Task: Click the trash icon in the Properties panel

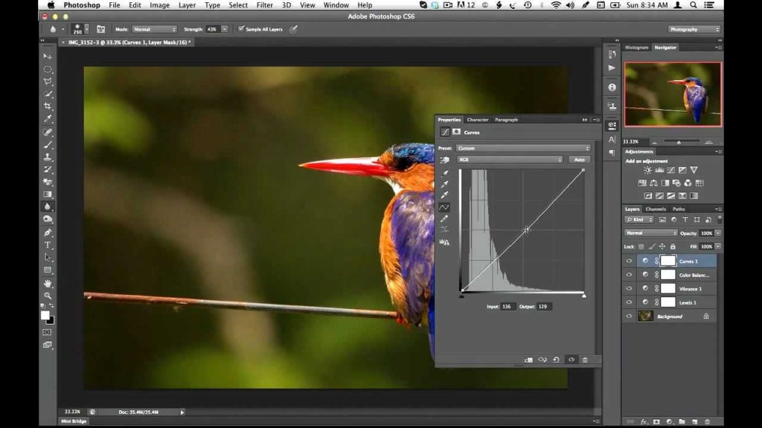Action: pos(585,360)
